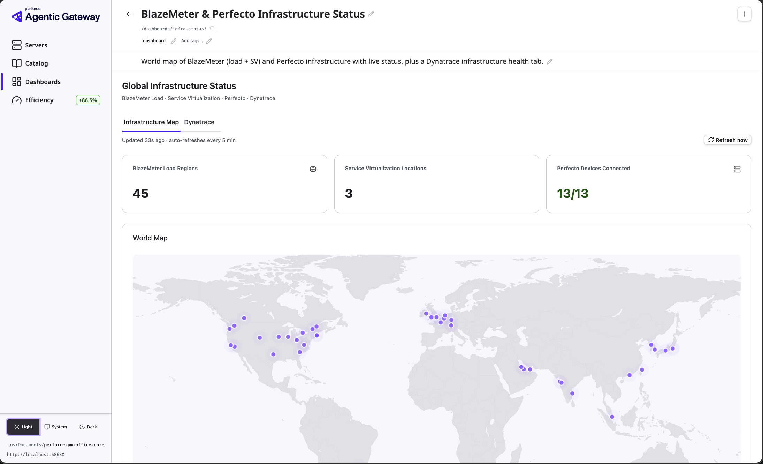
Task: Click the perforce-pm-office-core path text
Action: [x=74, y=445]
